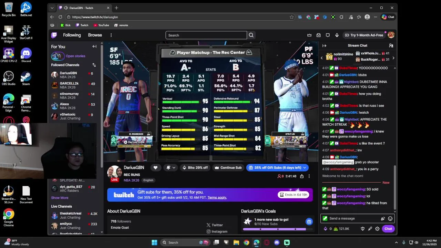Refresh the browser page
441x248 pixels.
point(60,17)
